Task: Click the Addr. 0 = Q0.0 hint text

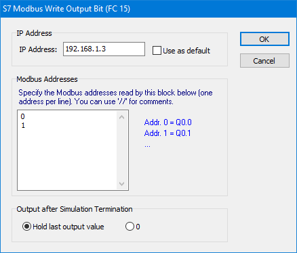Action: 167,122
